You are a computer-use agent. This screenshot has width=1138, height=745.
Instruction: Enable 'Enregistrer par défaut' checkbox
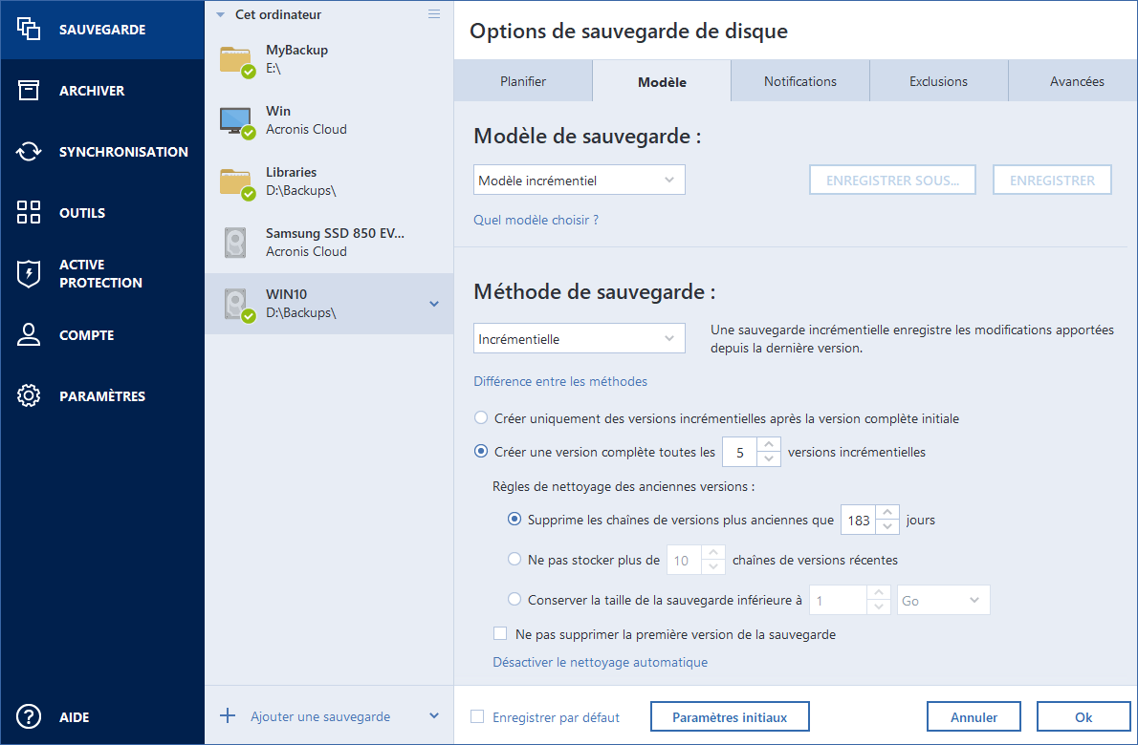[x=477, y=717]
